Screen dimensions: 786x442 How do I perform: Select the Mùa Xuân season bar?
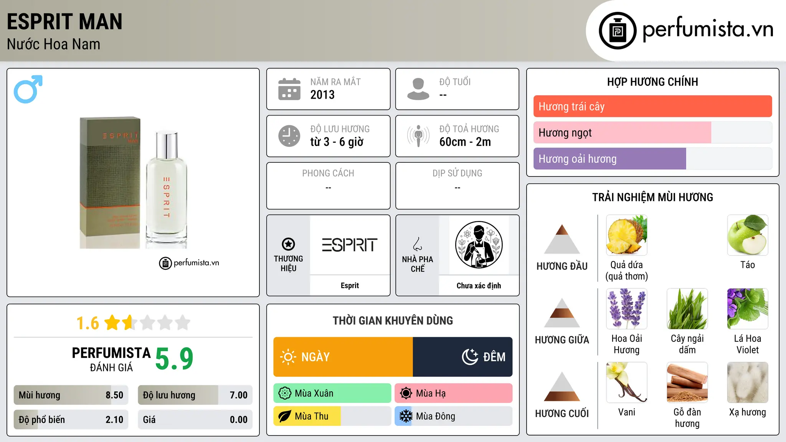point(332,393)
